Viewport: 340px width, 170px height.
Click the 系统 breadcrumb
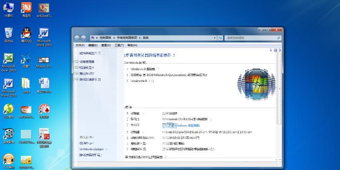tap(146, 38)
